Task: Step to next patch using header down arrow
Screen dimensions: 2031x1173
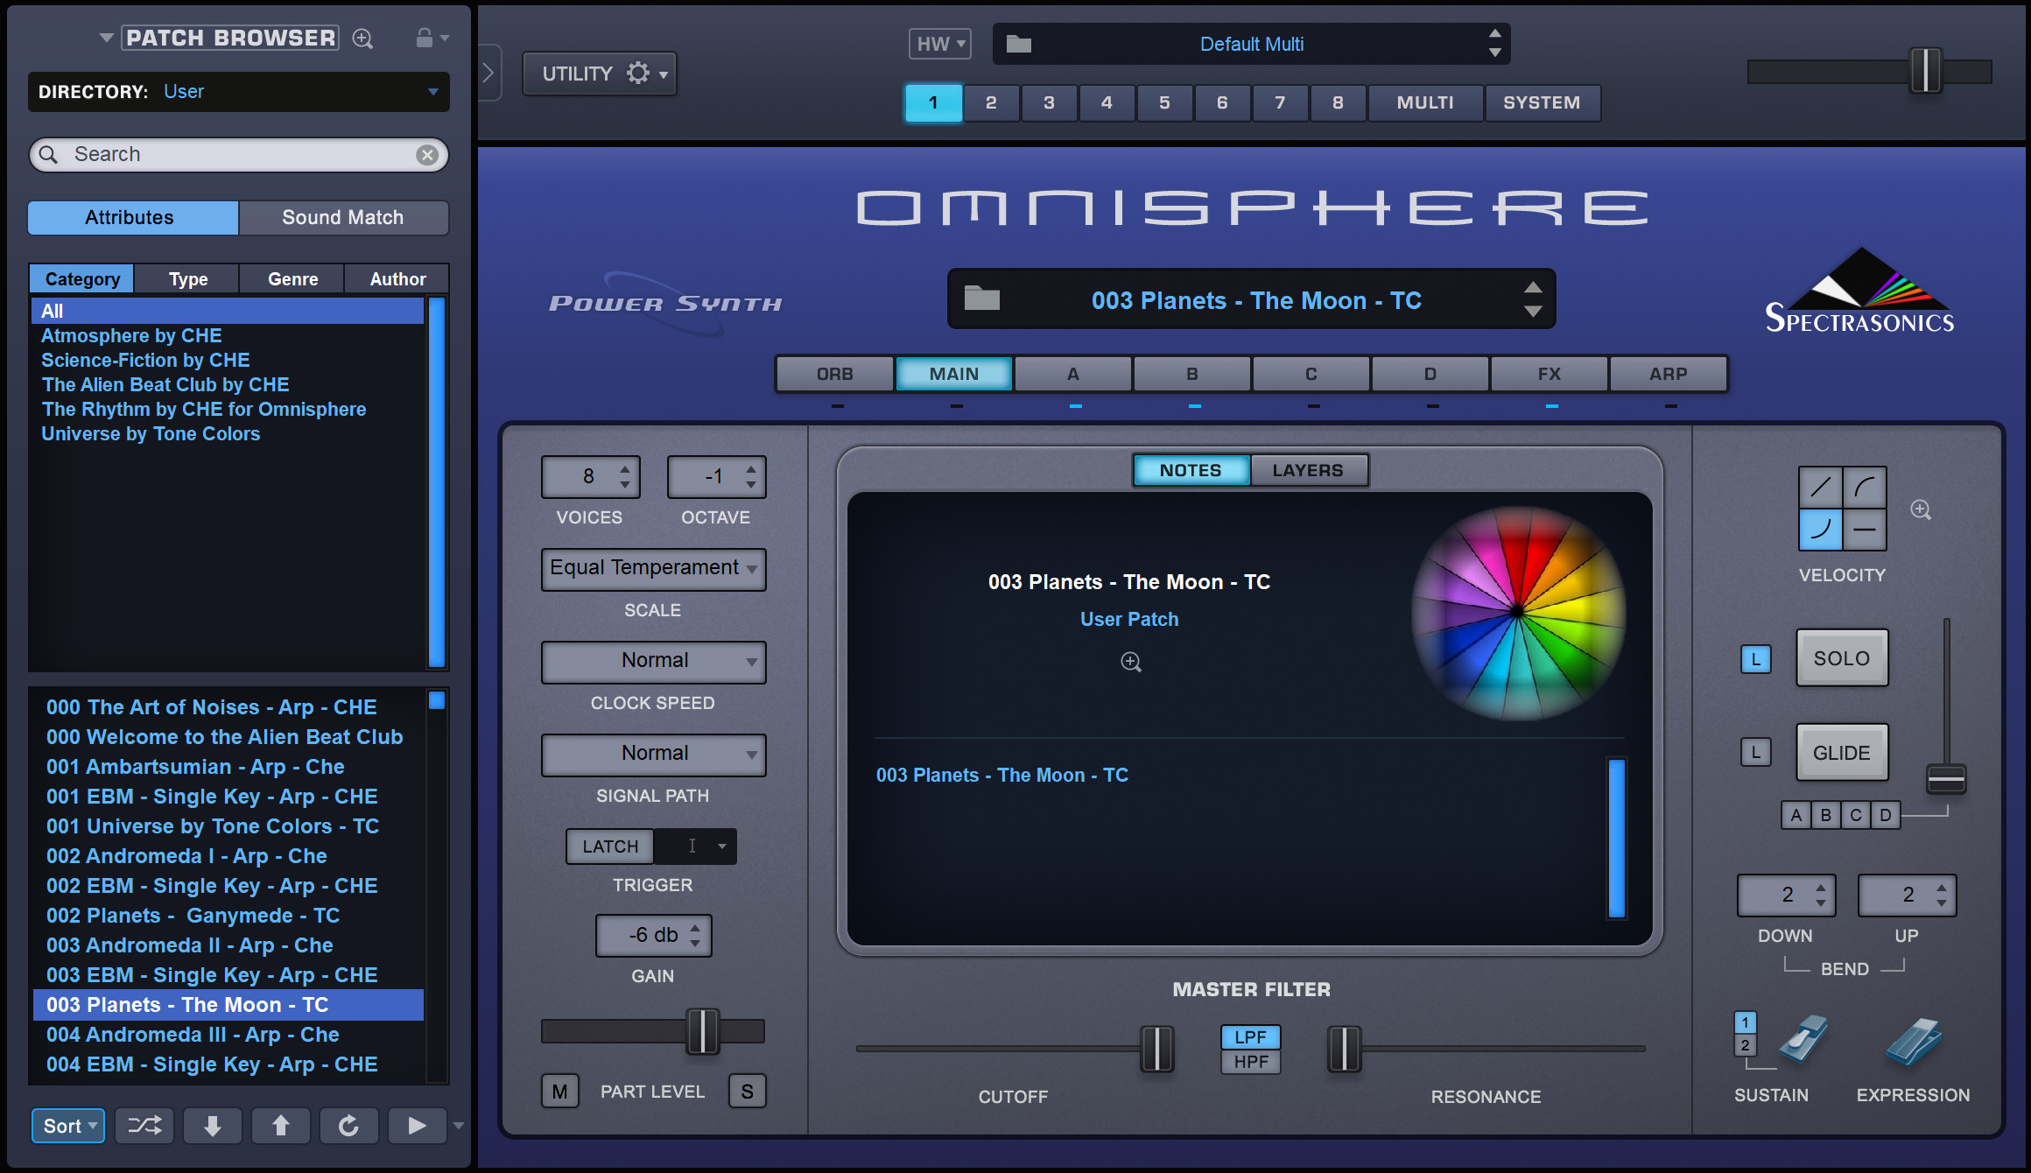Action: [1533, 312]
